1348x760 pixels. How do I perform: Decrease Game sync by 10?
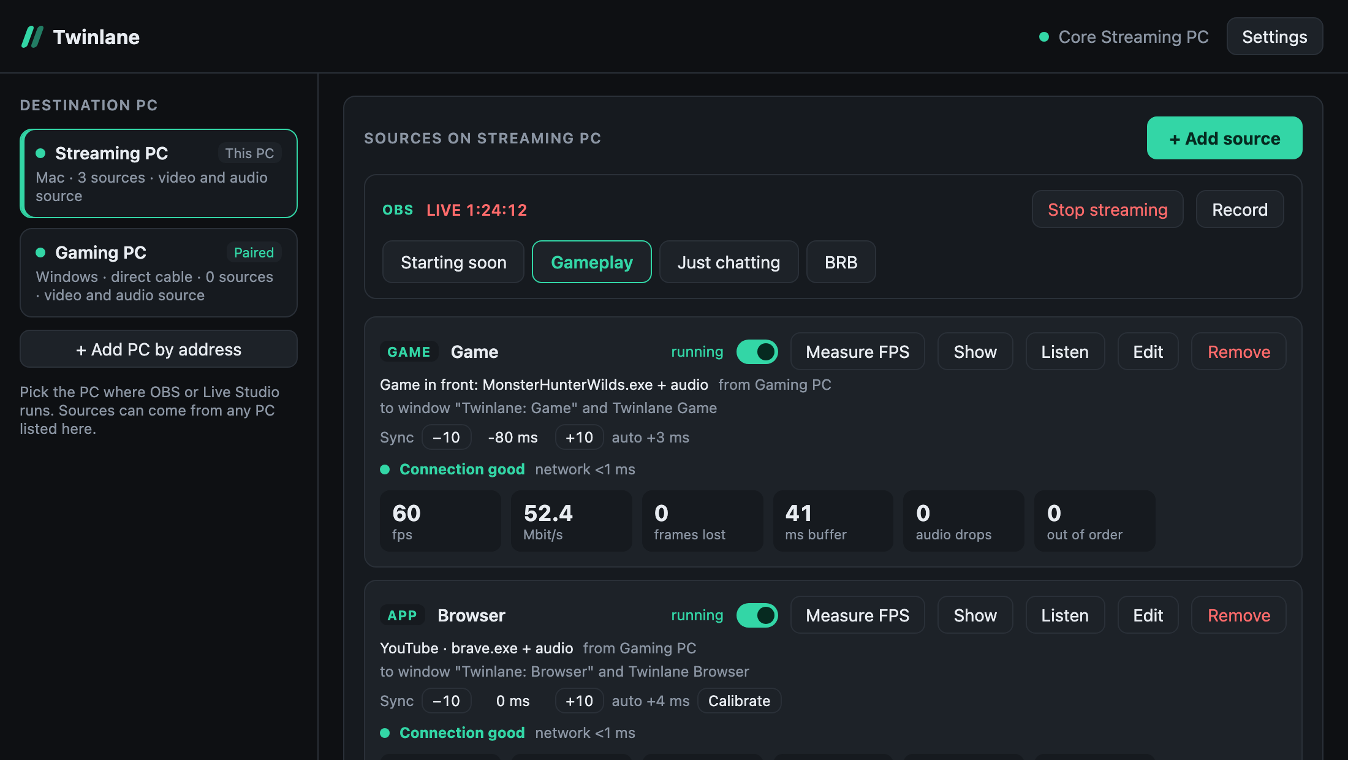tap(446, 438)
